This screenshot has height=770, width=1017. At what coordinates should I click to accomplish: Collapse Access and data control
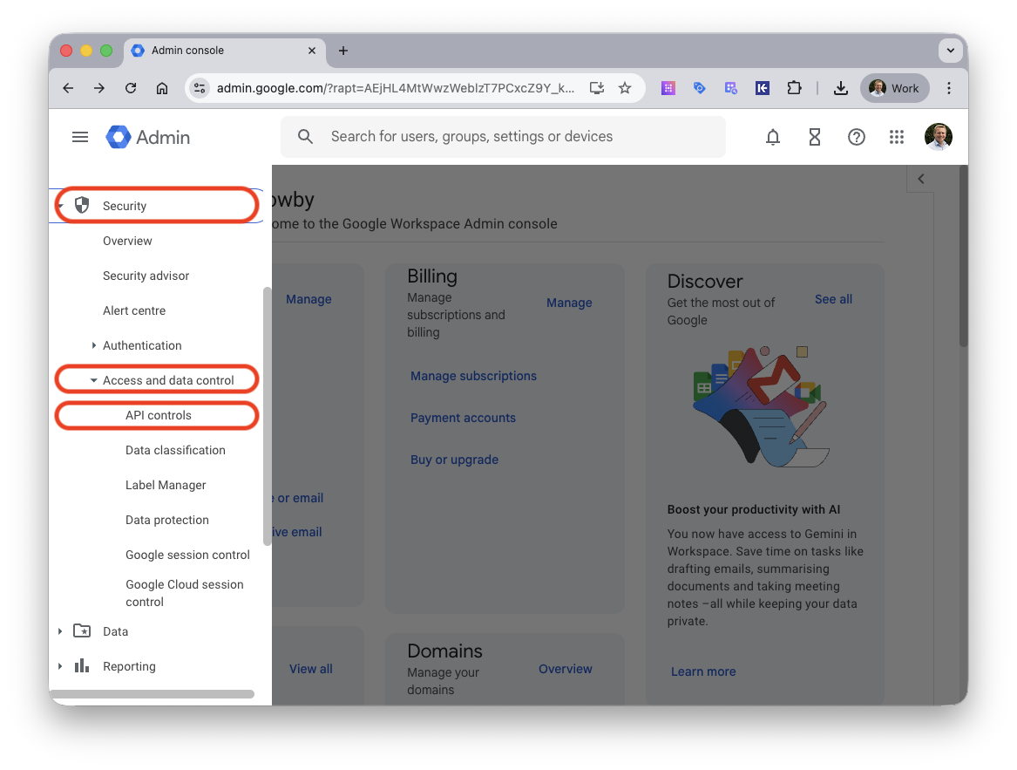coord(94,381)
